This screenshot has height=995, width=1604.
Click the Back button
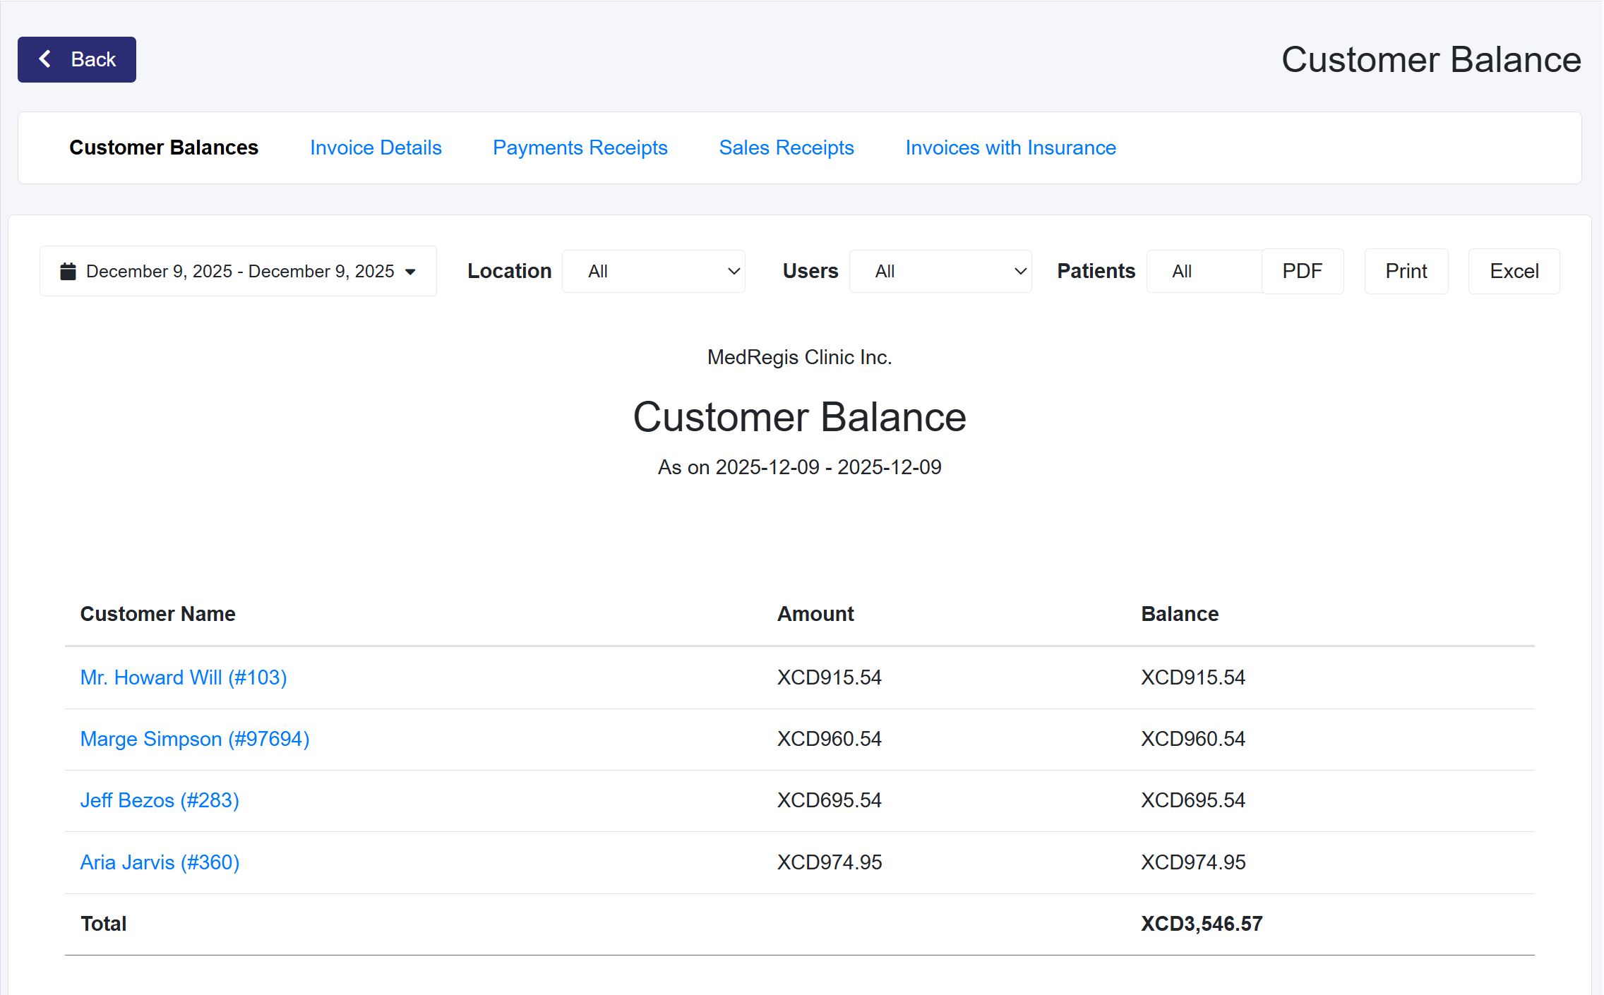click(77, 59)
